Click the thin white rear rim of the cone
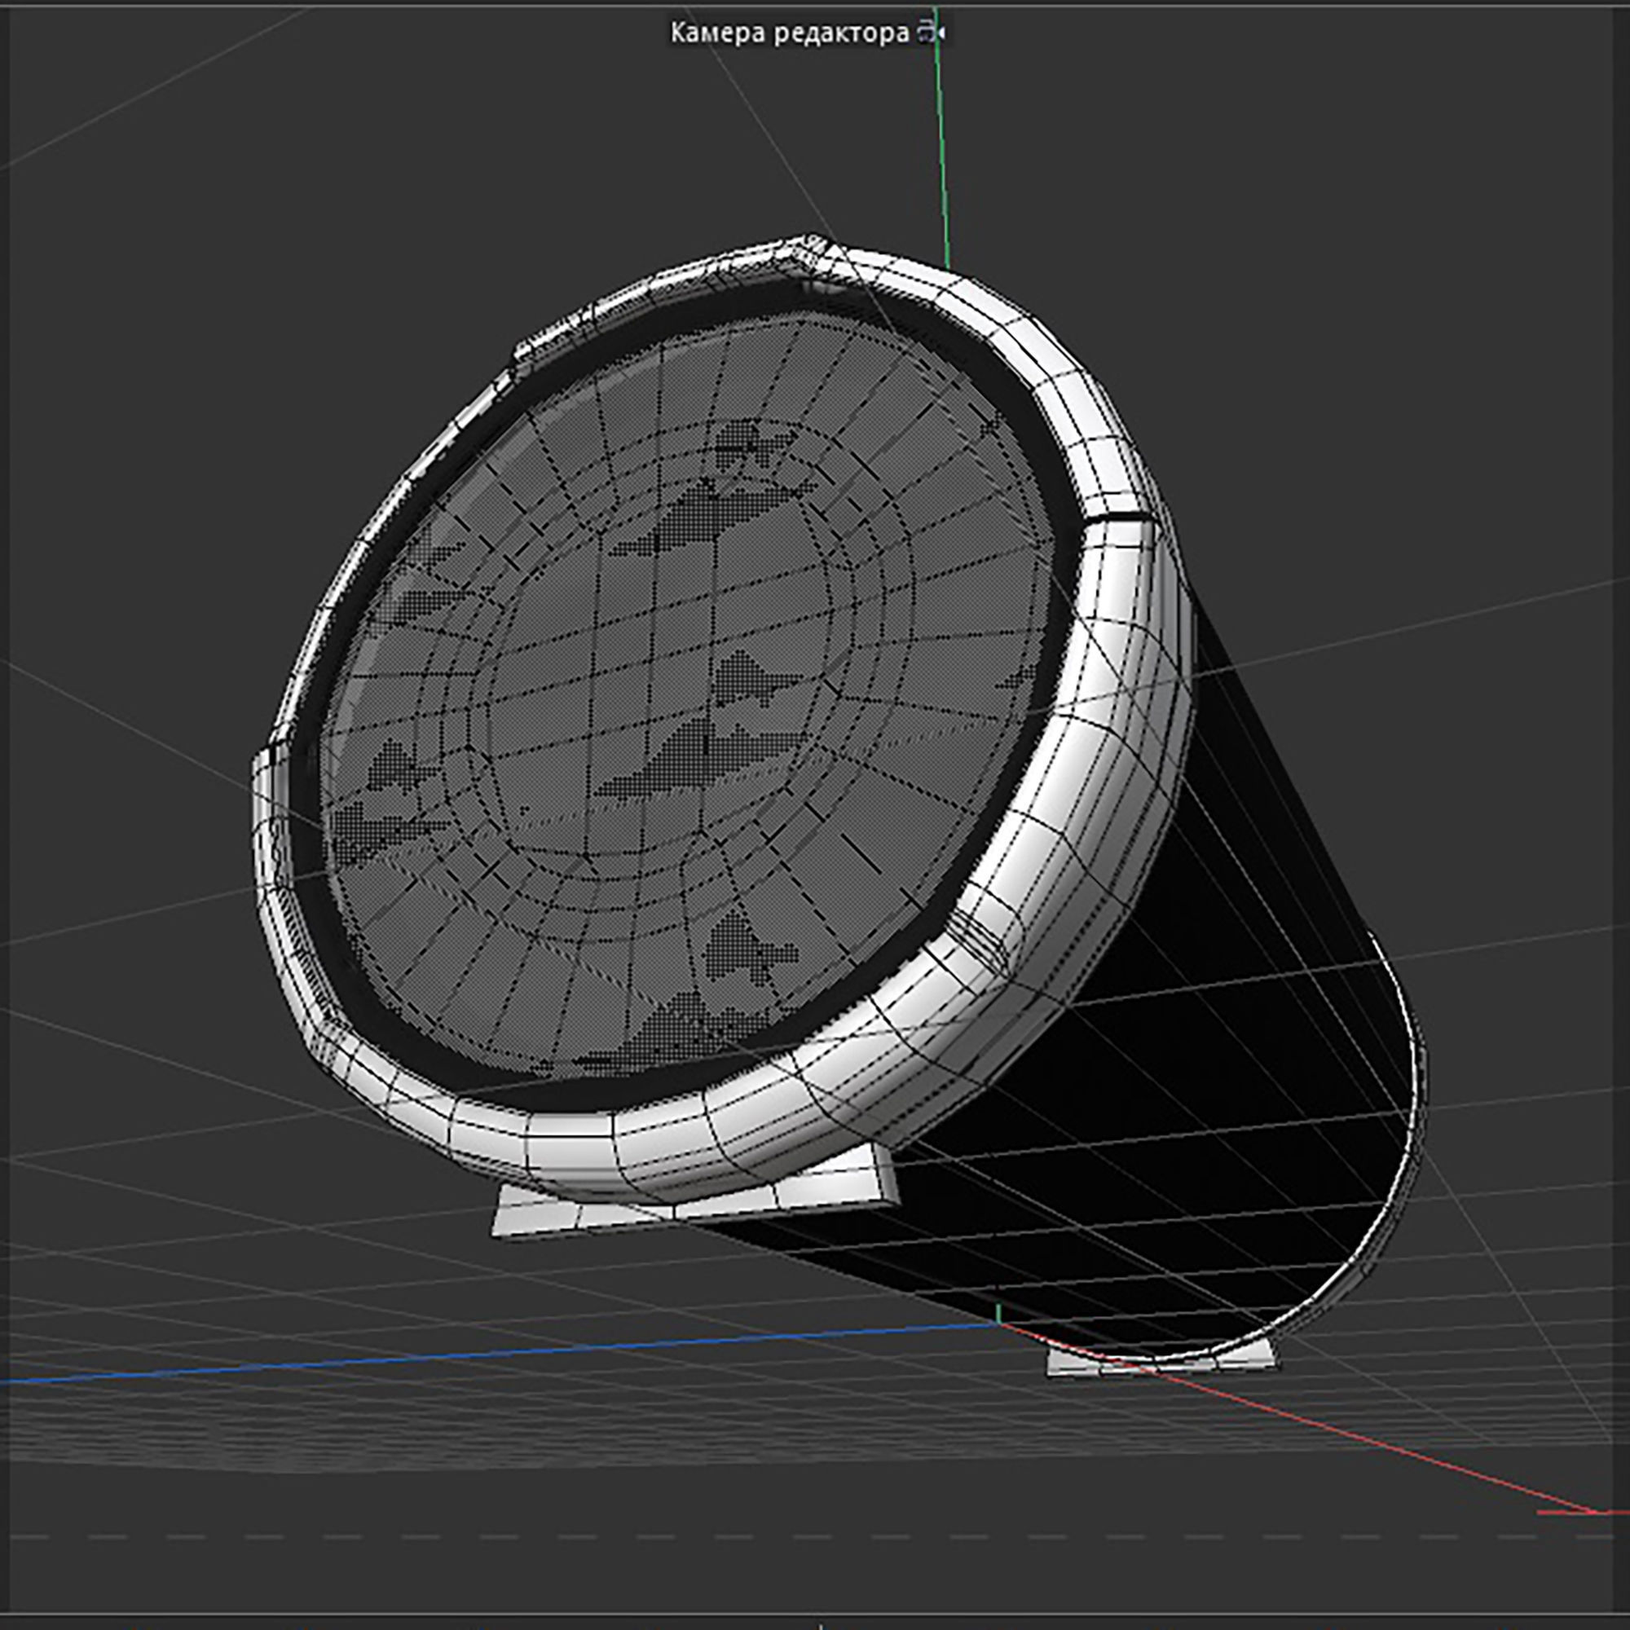The image size is (1630, 1630). tap(1416, 1072)
